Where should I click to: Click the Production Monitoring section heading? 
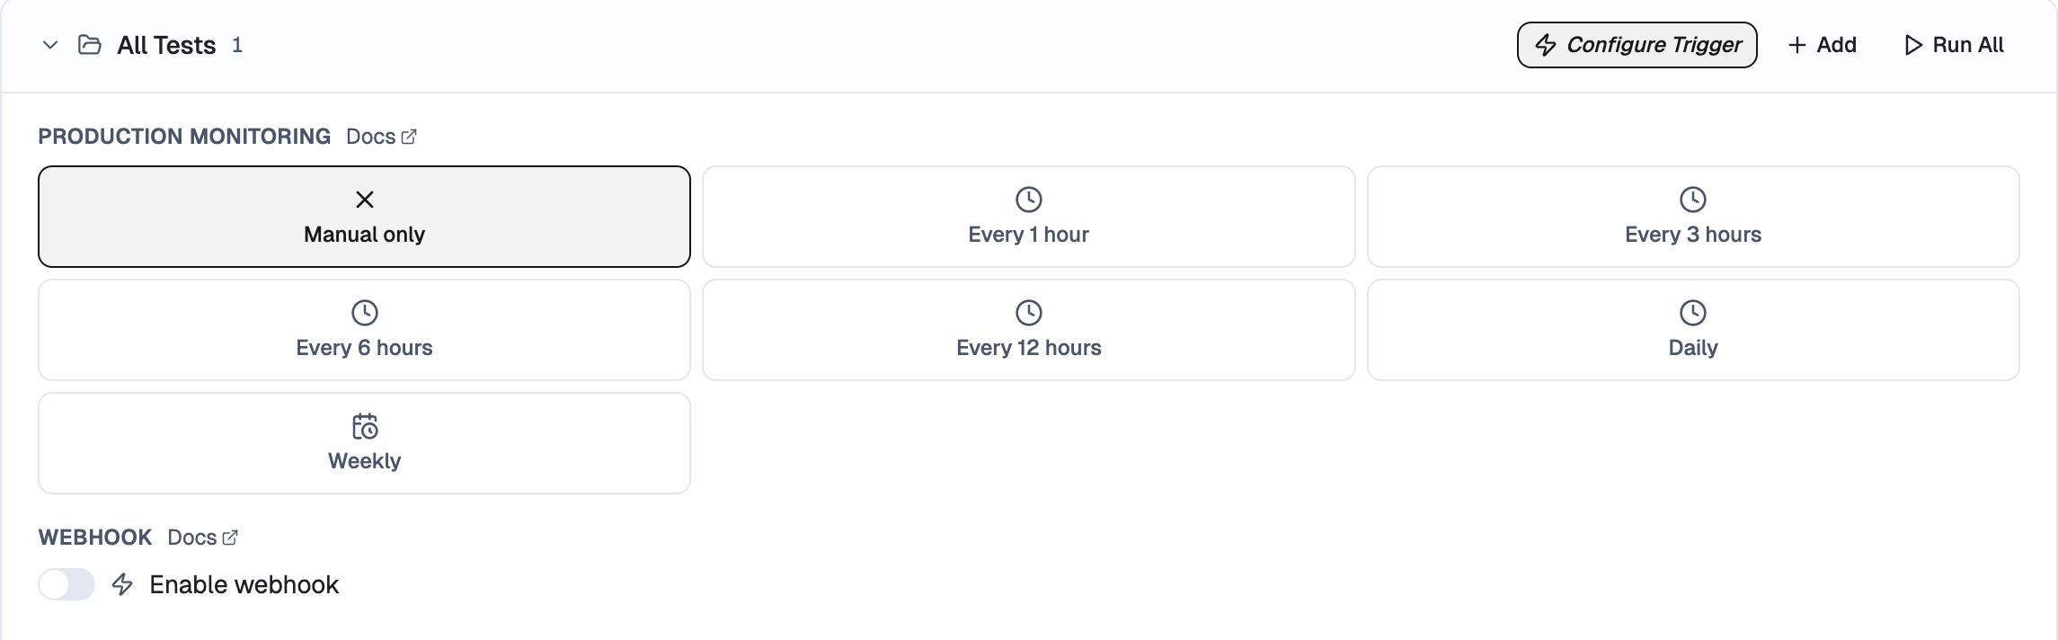pos(182,136)
